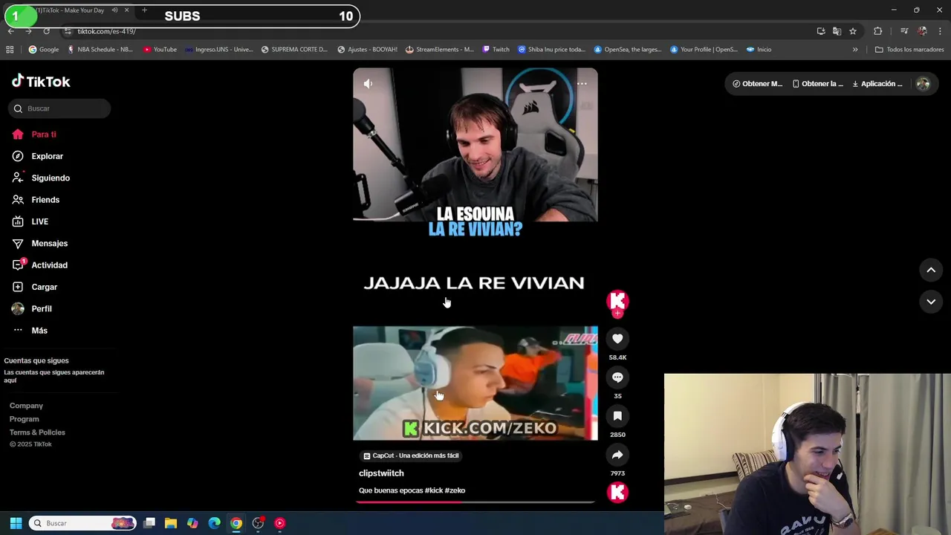The width and height of the screenshot is (951, 535).
Task: Click the Obtener Monedas button
Action: (757, 84)
